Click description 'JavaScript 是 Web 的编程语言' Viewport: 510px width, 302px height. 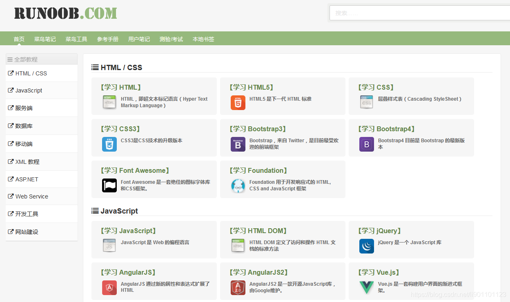[x=155, y=242]
